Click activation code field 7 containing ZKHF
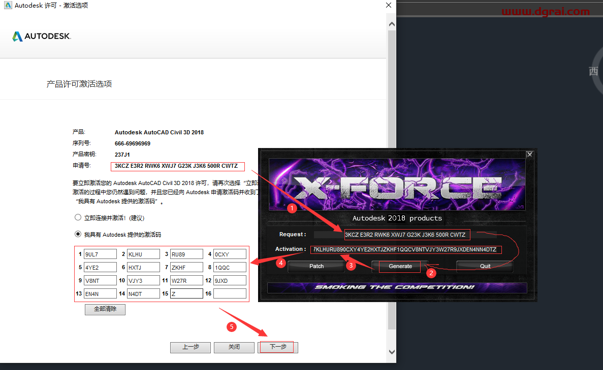Viewport: 603px width, 370px height. pos(186,267)
